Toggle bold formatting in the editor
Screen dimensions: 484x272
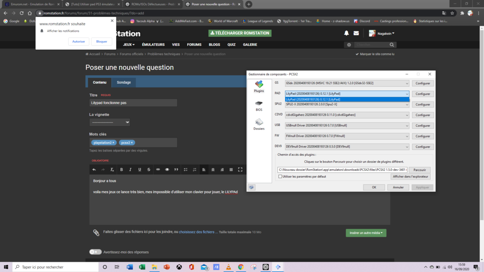click(121, 169)
